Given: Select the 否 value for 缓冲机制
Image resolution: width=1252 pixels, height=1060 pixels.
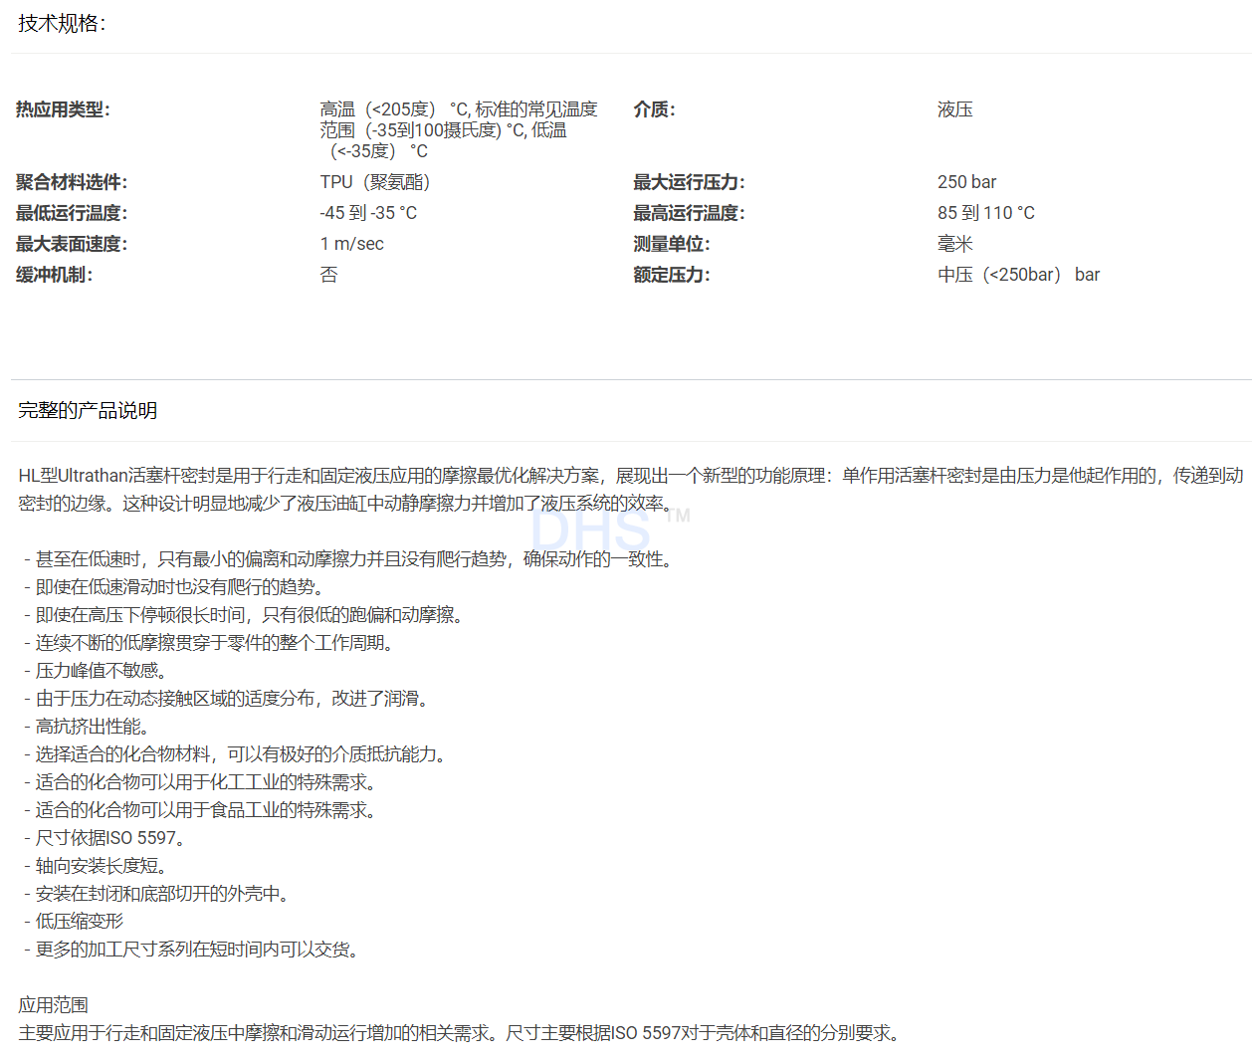Looking at the screenshot, I should click(x=328, y=275).
